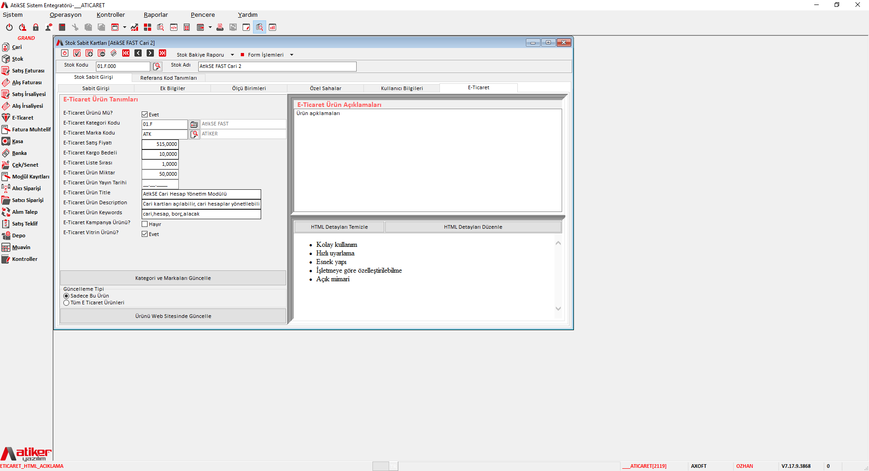Click the note with pencil icon
Screen dimensions: 869x471
(246, 27)
